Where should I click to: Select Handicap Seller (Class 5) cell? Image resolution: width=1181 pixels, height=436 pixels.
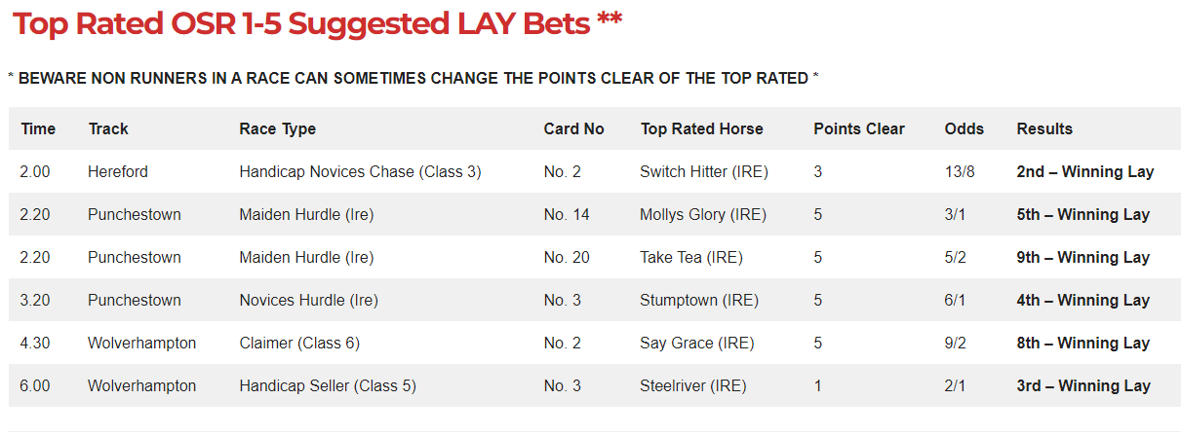[x=328, y=386]
